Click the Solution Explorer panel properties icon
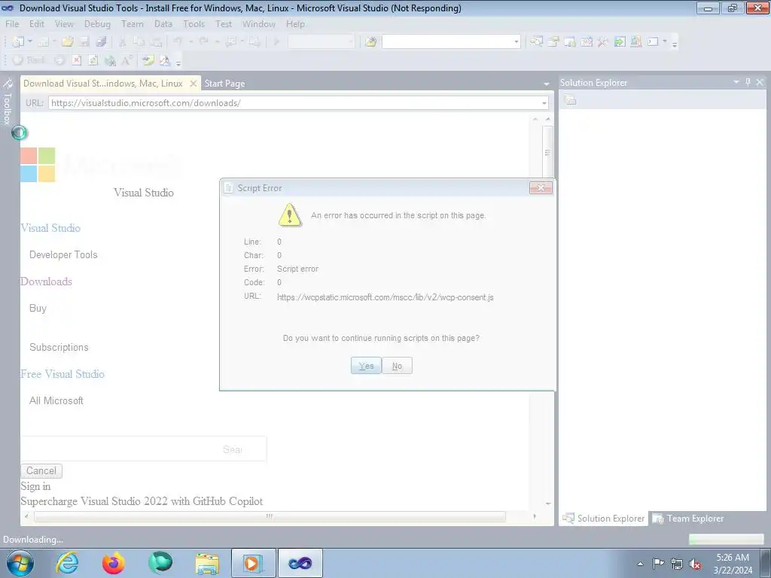Screen dimensions: 771x578 571,100
